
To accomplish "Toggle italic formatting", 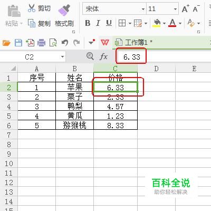I will point(98,23).
